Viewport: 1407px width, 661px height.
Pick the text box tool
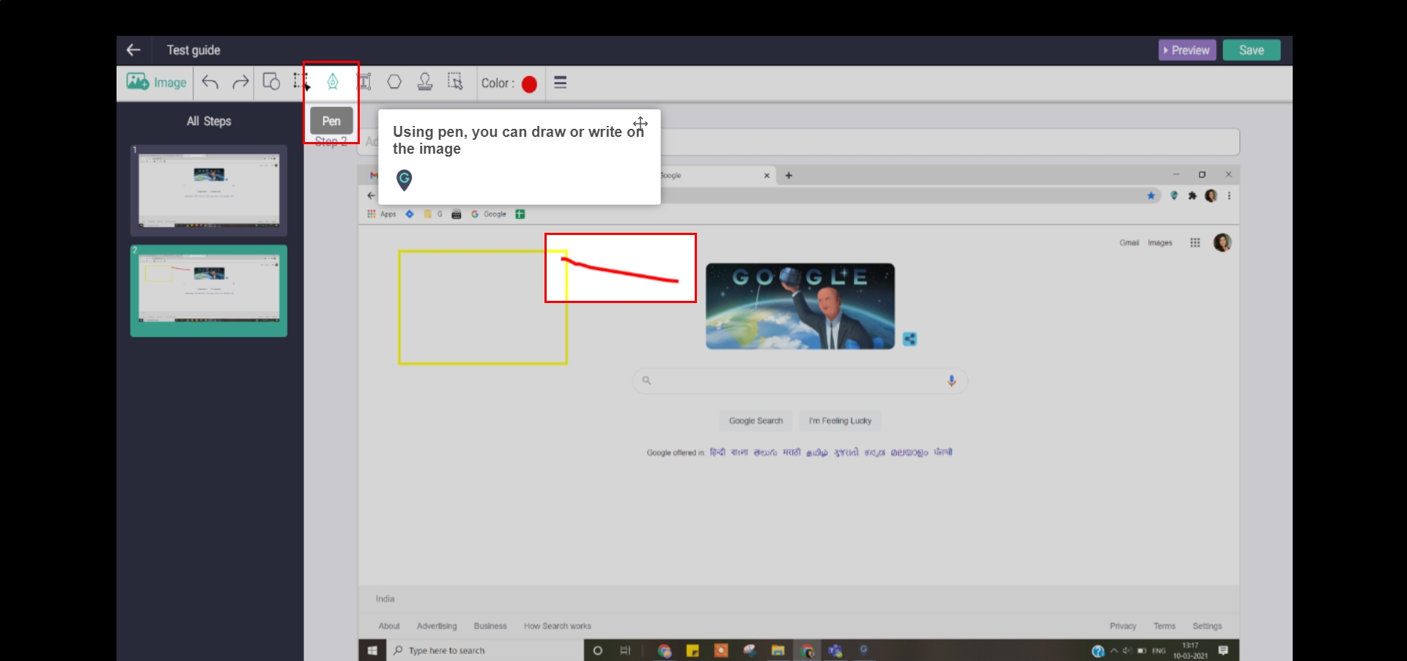click(x=364, y=82)
